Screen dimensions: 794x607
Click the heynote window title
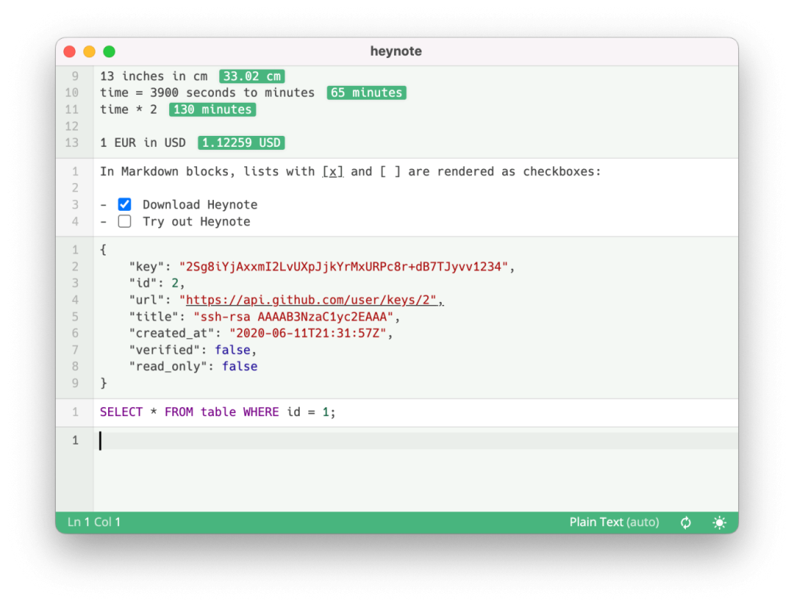click(396, 51)
